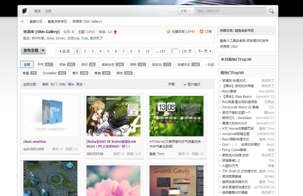The width and height of the screenshot is (303, 196).
Task: Click the orange RSS 订阅 icon
Action: [x=202, y=31]
